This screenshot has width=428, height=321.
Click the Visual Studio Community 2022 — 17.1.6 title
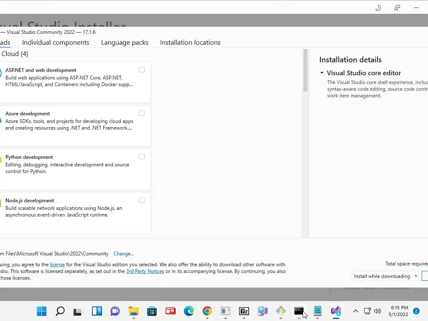[51, 32]
